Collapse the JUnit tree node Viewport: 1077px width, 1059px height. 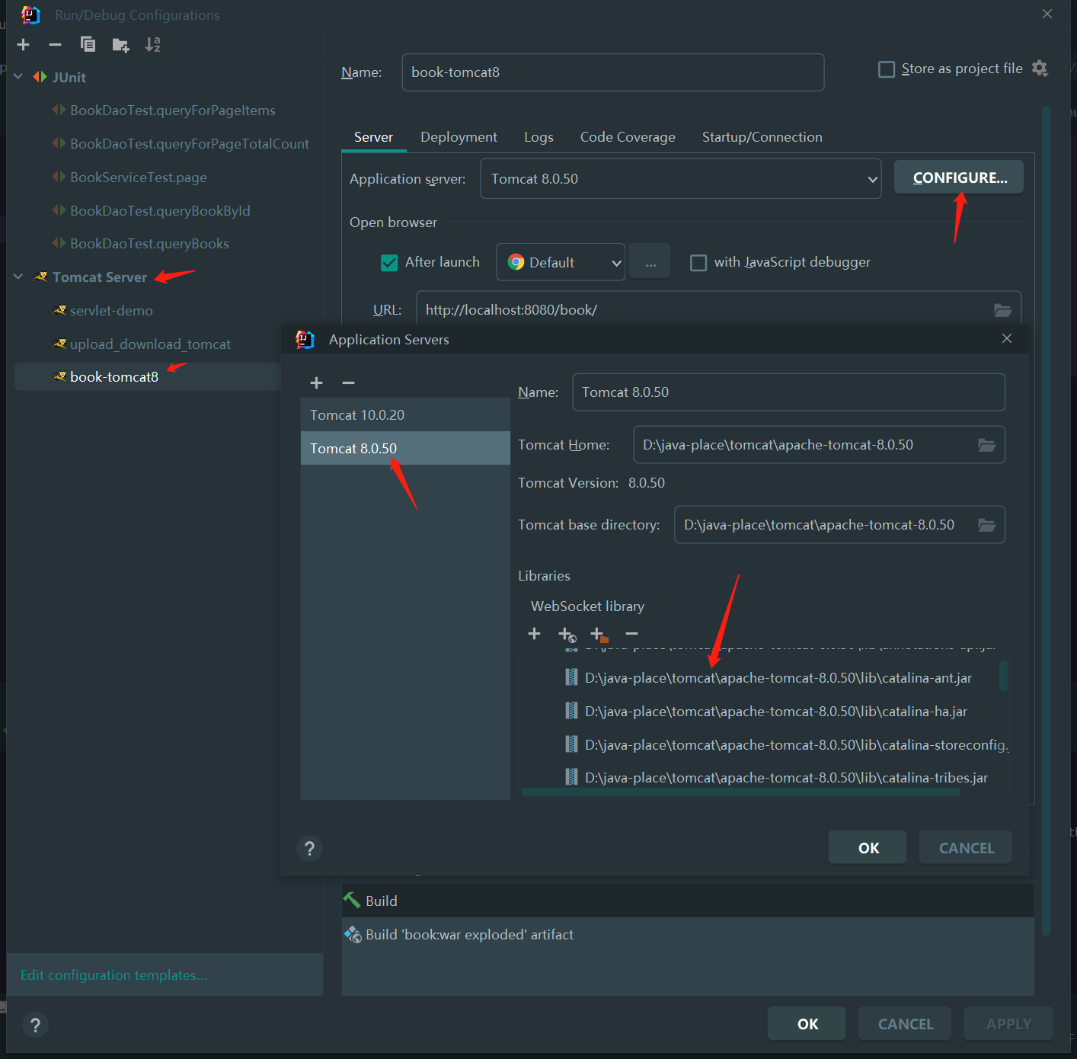pos(18,77)
